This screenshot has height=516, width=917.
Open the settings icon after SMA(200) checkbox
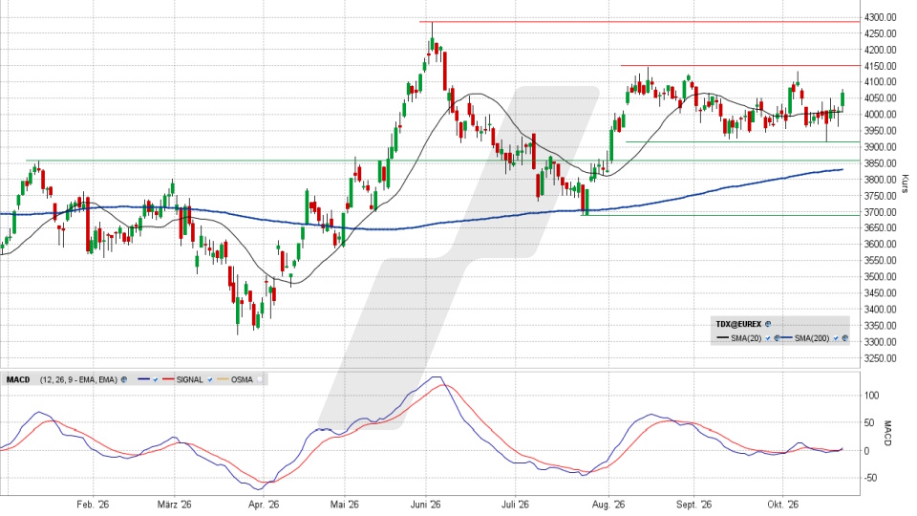845,338
